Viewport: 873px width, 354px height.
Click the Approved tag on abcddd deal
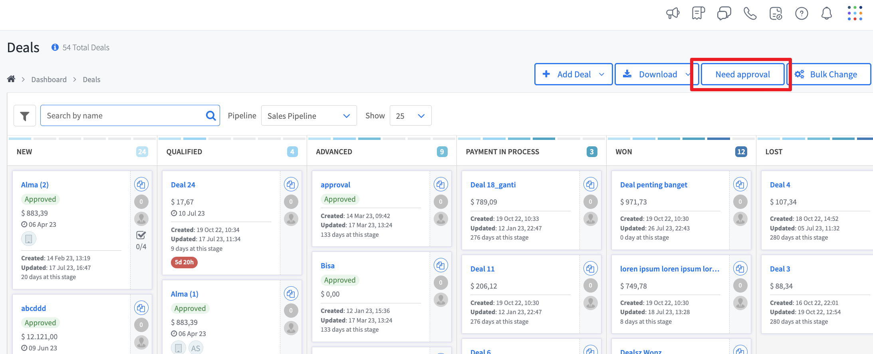coord(40,323)
